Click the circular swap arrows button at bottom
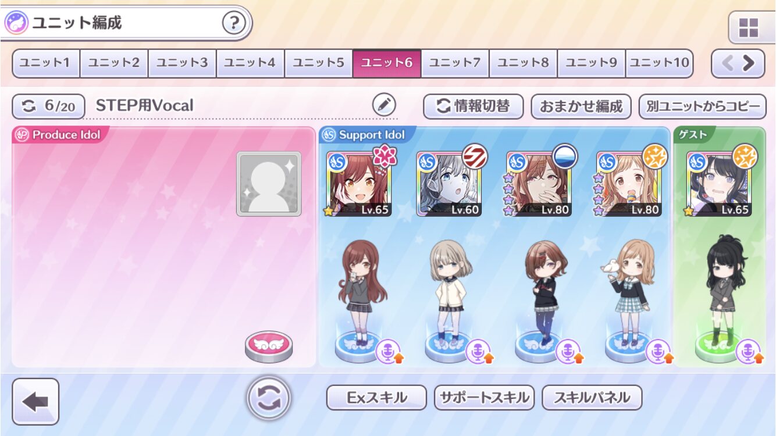The height and width of the screenshot is (436, 776). pyautogui.click(x=269, y=399)
